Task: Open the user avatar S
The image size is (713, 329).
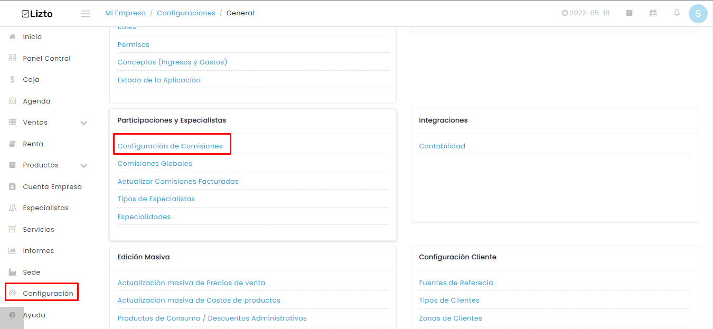Action: tap(698, 14)
